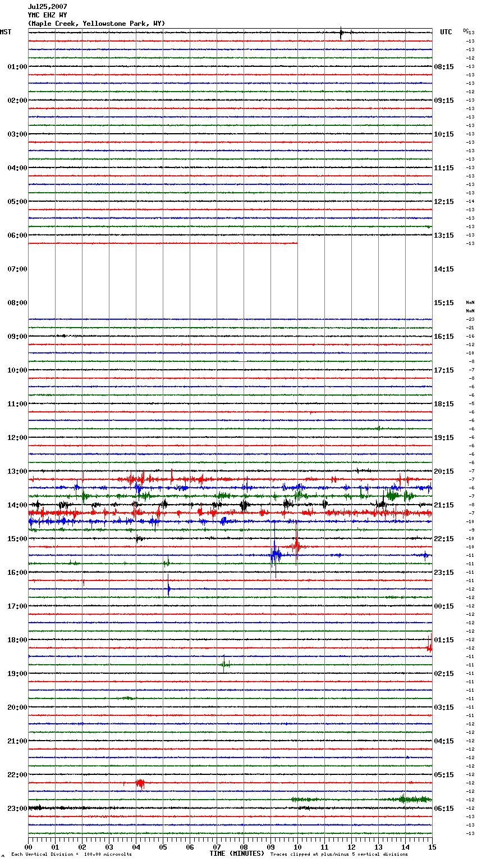Click the "05:15" UTC time label
Image resolution: width=477 pixels, height=862 pixels.
click(x=444, y=775)
